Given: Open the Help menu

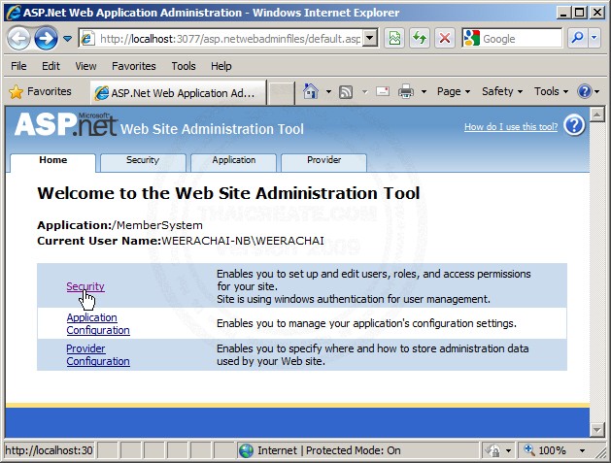Looking at the screenshot, I should [221, 66].
